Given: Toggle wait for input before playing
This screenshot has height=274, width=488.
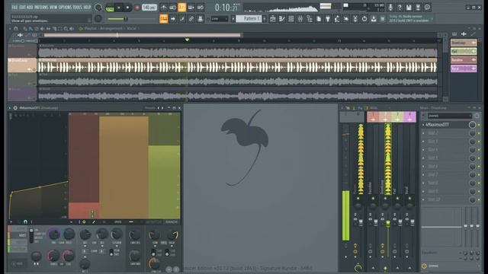Looking at the screenshot, I should [x=173, y=7].
